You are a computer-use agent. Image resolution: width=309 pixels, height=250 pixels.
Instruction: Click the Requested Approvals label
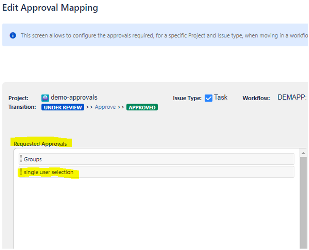pyautogui.click(x=40, y=144)
